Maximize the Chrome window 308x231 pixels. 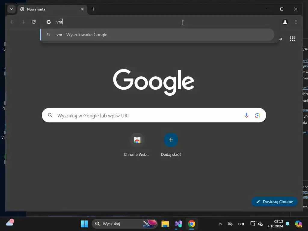tap(282, 9)
